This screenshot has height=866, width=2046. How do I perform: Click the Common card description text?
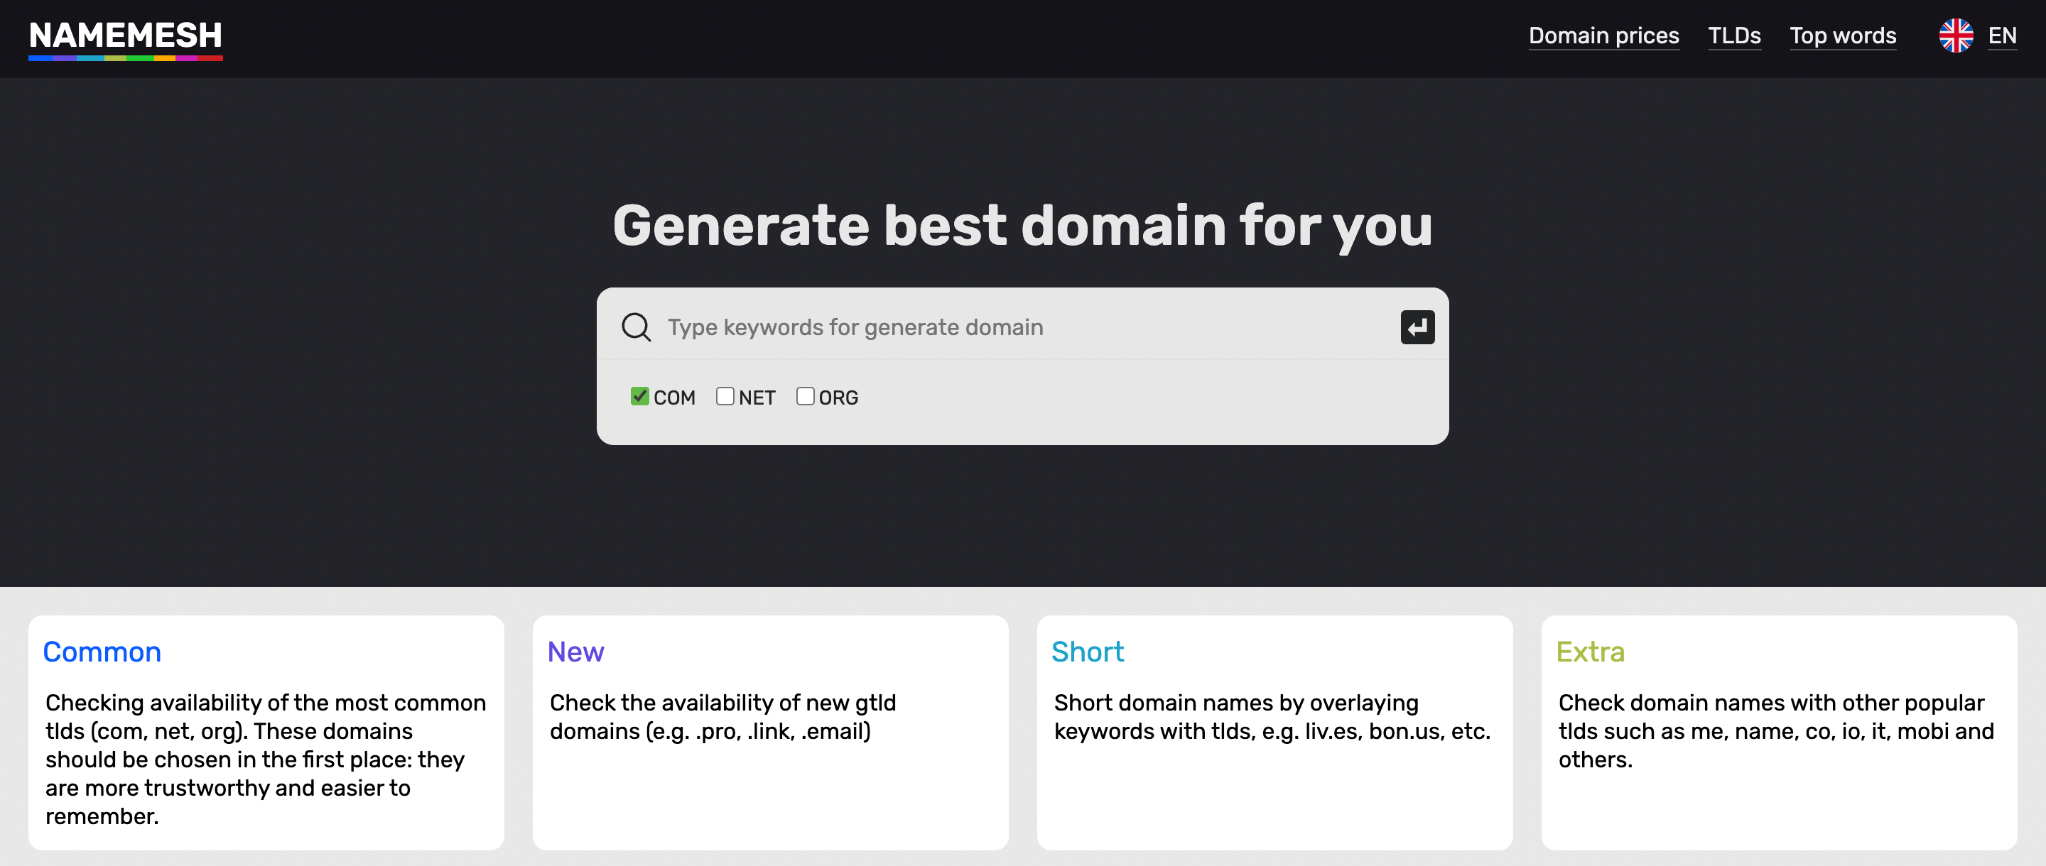[265, 758]
